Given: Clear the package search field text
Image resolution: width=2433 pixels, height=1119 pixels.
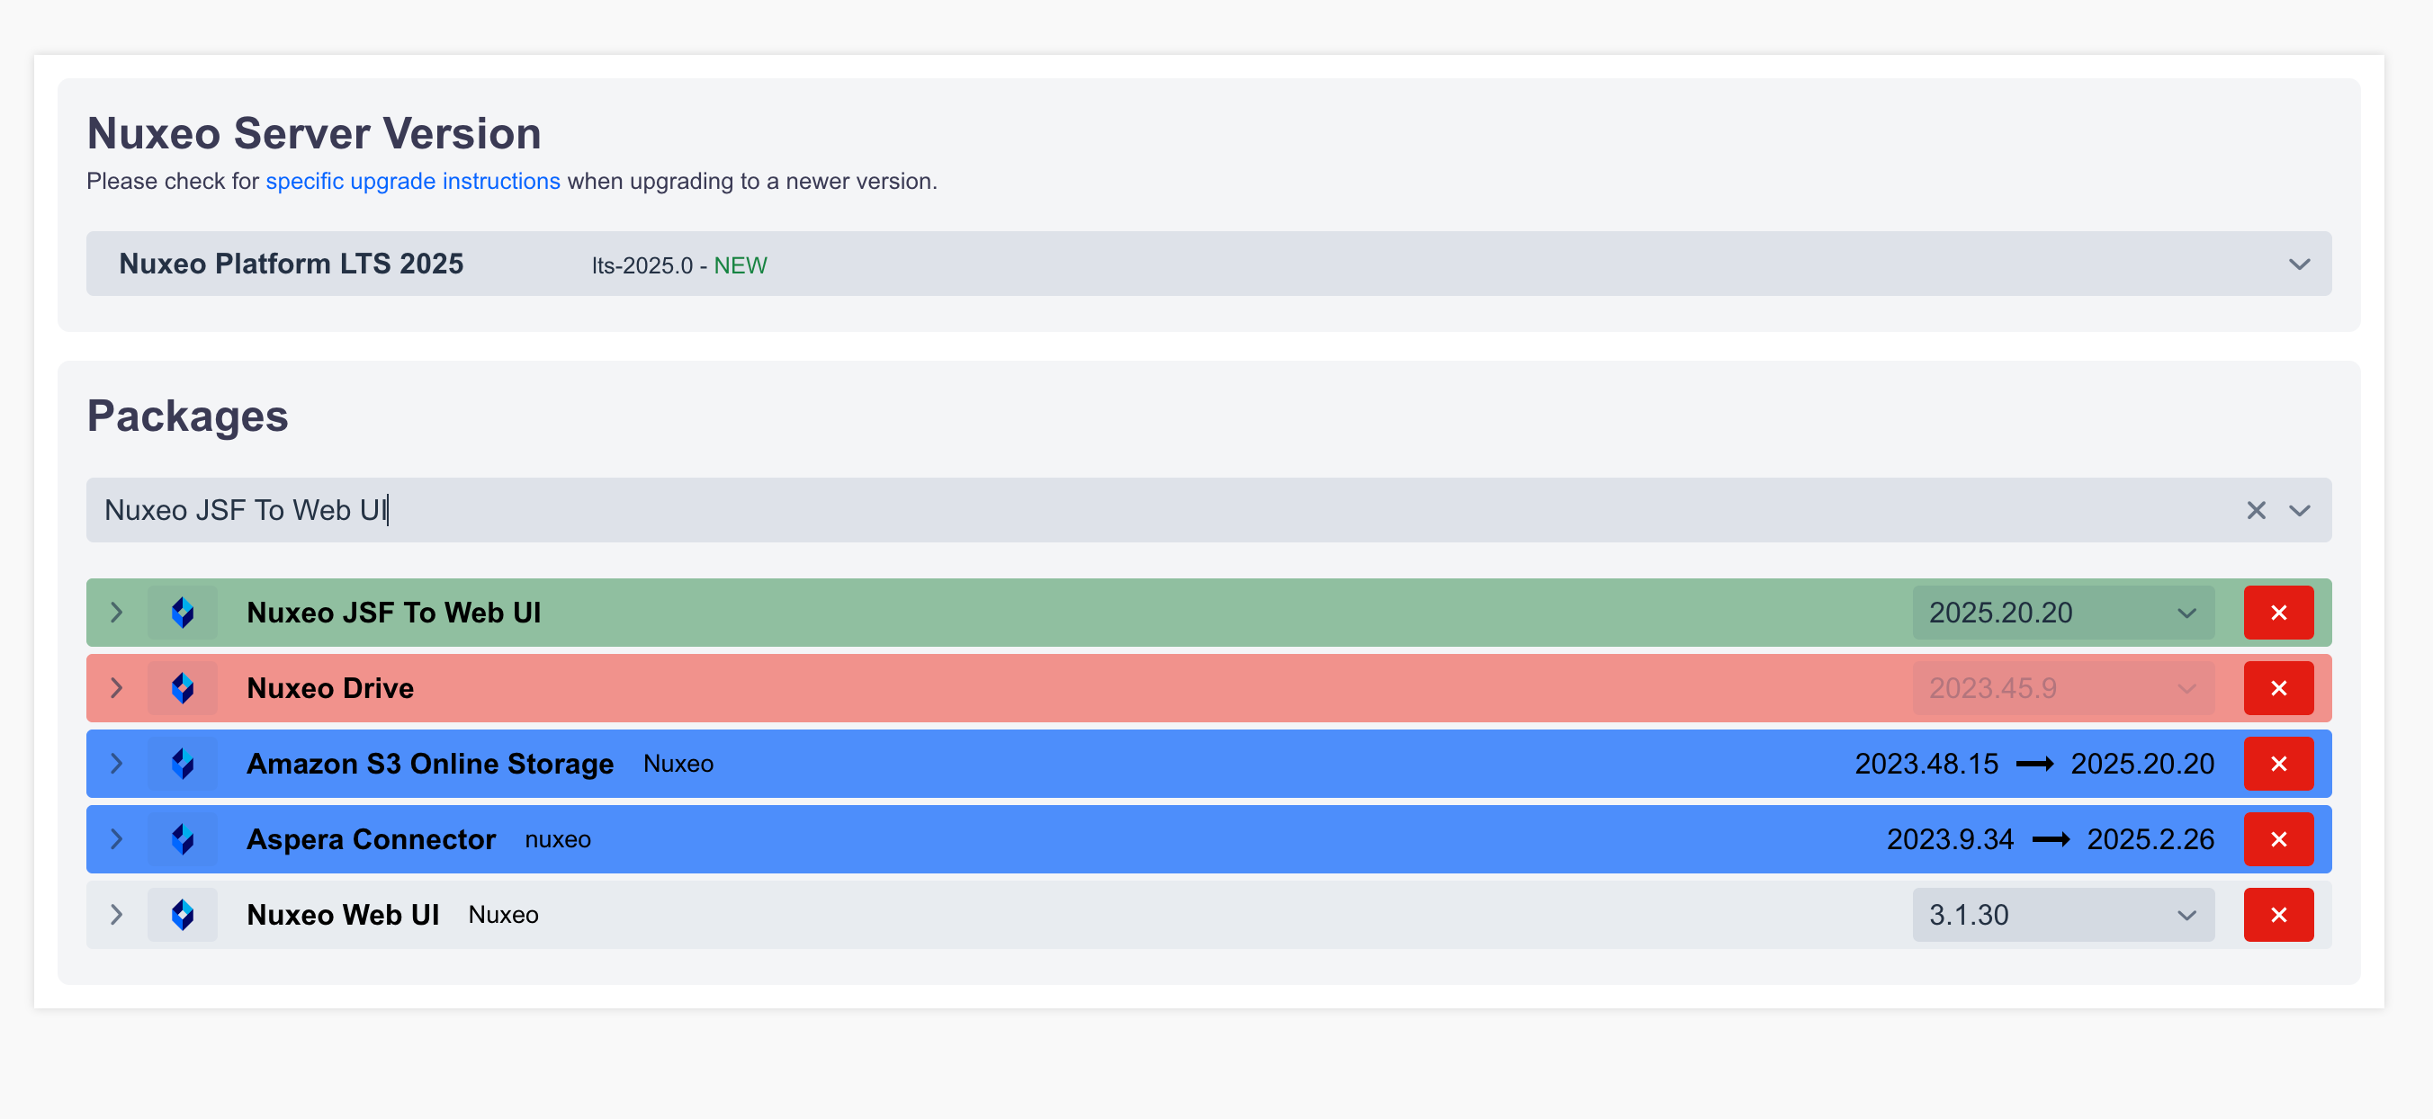Looking at the screenshot, I should coord(2256,510).
